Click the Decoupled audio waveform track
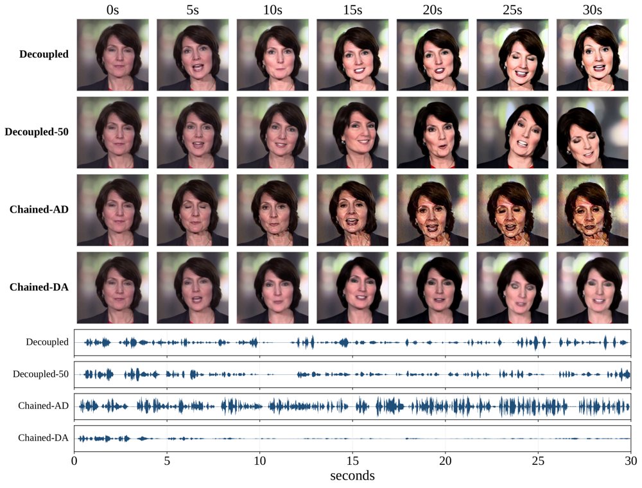This screenshot has height=488, width=642. 352,342
